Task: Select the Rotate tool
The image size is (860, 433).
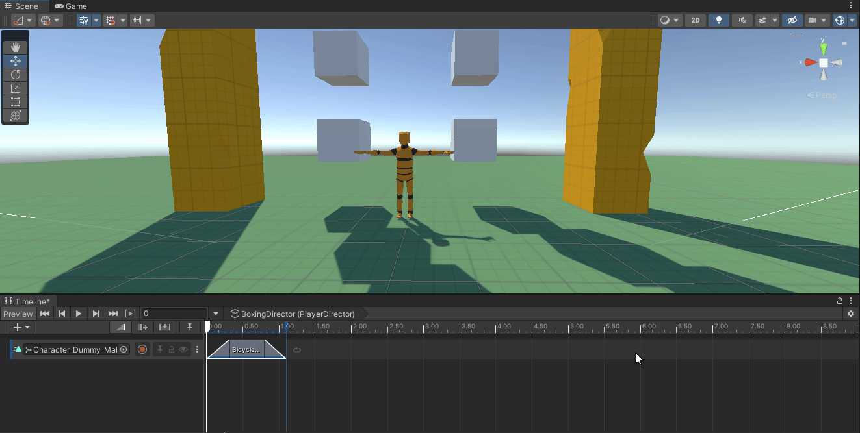Action: tap(15, 75)
